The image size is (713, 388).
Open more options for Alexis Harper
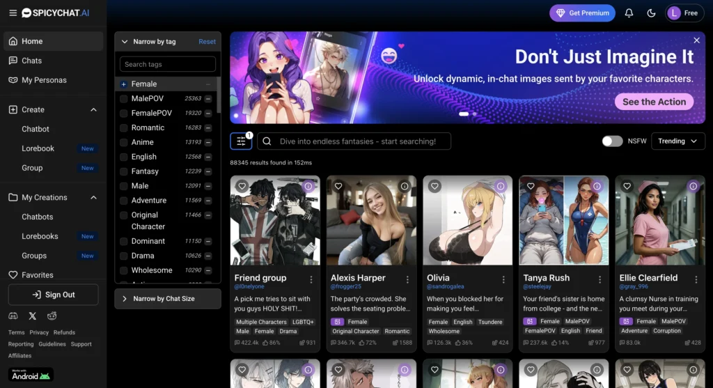coord(407,280)
